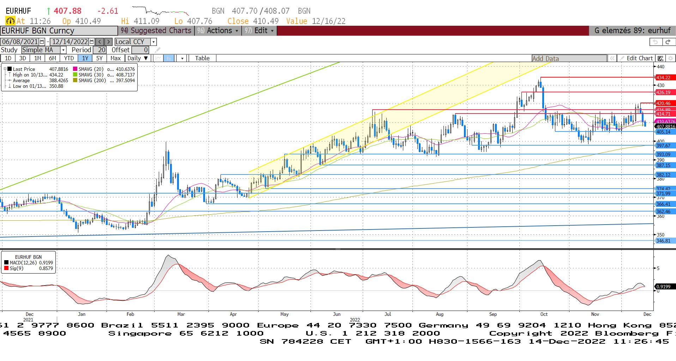Click the 426.19 red level label
676x361 pixels.
tap(665, 92)
